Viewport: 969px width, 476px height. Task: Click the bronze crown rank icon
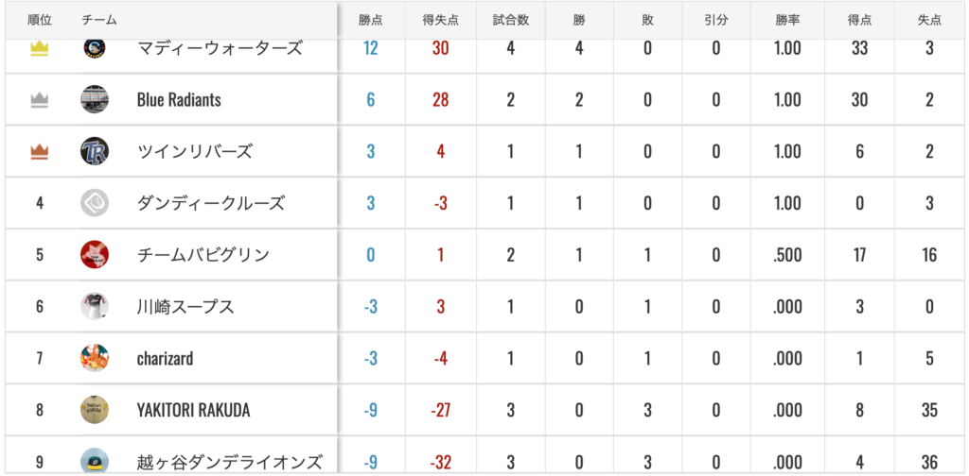(x=40, y=152)
